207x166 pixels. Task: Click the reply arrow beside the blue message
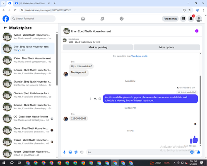coord(95,99)
